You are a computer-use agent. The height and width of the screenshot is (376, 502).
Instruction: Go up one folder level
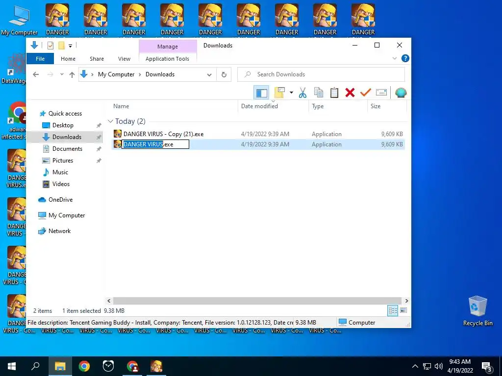point(72,74)
